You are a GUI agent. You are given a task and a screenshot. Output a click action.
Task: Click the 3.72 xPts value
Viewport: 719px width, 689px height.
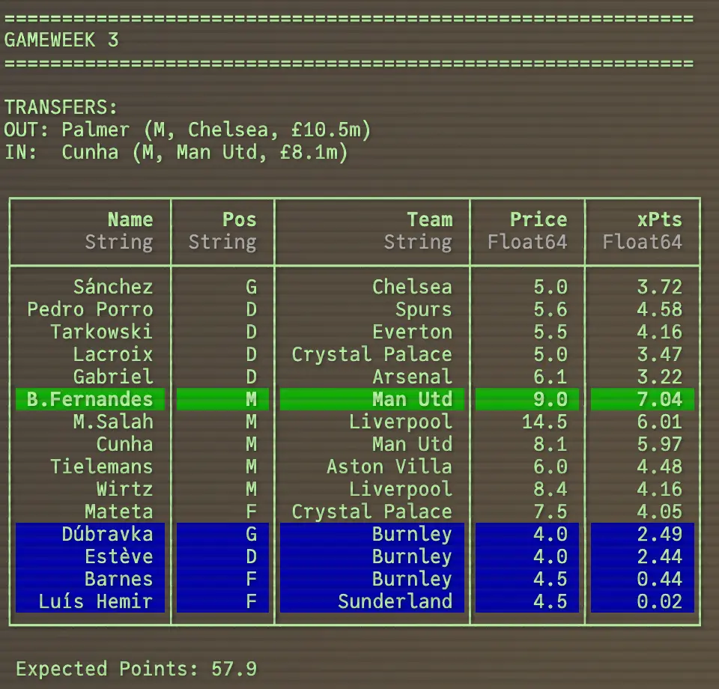(x=659, y=287)
